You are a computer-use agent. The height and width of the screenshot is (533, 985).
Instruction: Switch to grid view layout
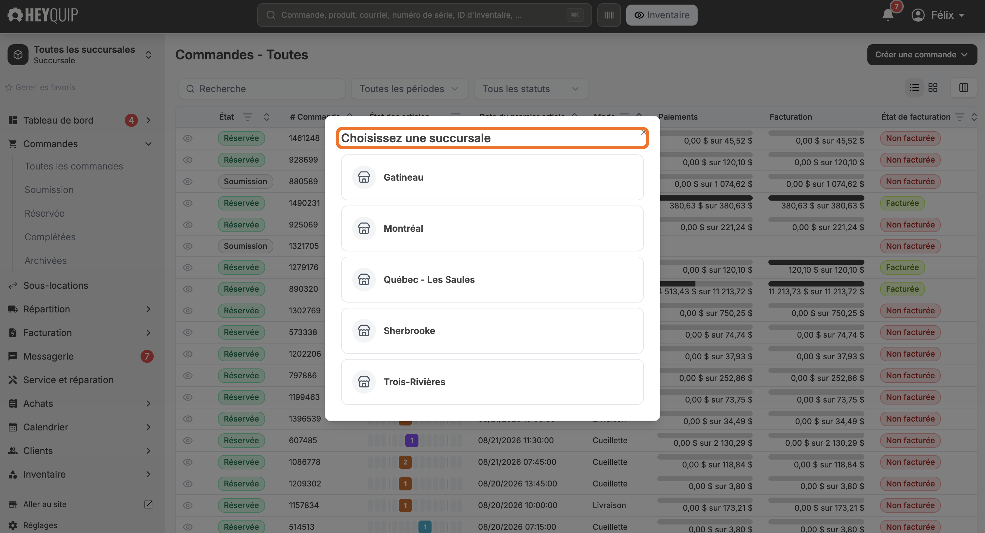click(x=933, y=88)
